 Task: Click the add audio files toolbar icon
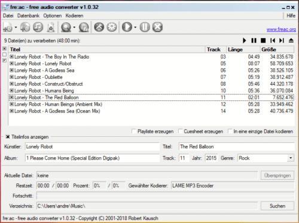[8, 27]
